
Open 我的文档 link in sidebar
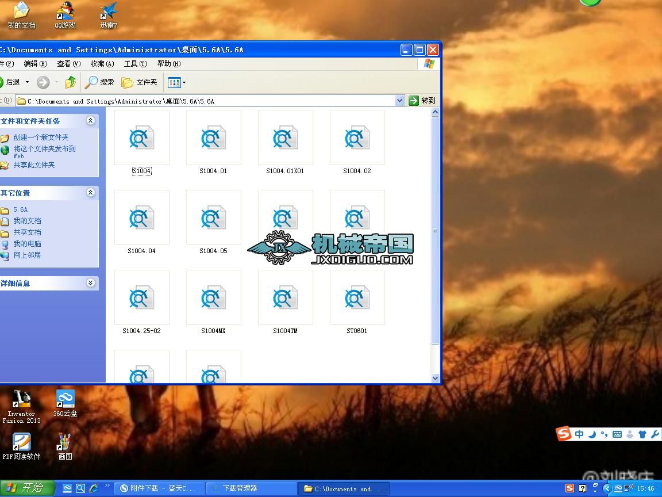coord(27,221)
